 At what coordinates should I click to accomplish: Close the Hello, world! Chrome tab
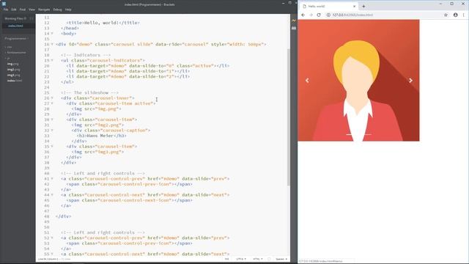354,6
